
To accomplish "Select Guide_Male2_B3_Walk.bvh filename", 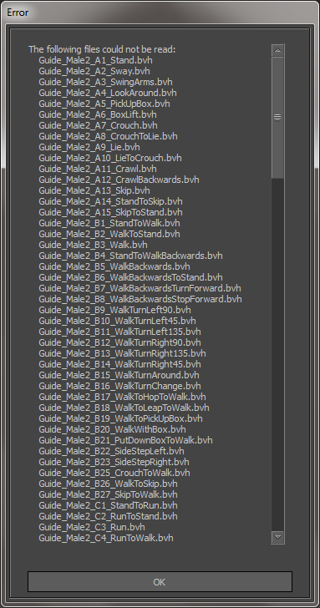I will [93, 245].
